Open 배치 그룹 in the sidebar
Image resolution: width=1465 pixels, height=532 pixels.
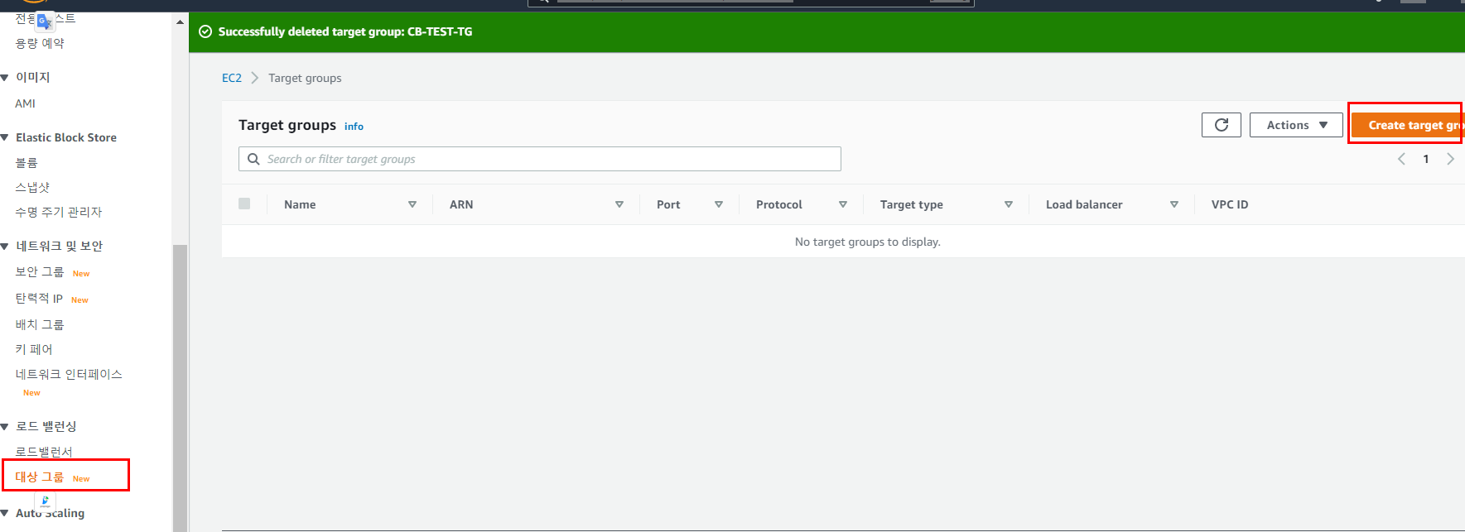click(x=40, y=324)
